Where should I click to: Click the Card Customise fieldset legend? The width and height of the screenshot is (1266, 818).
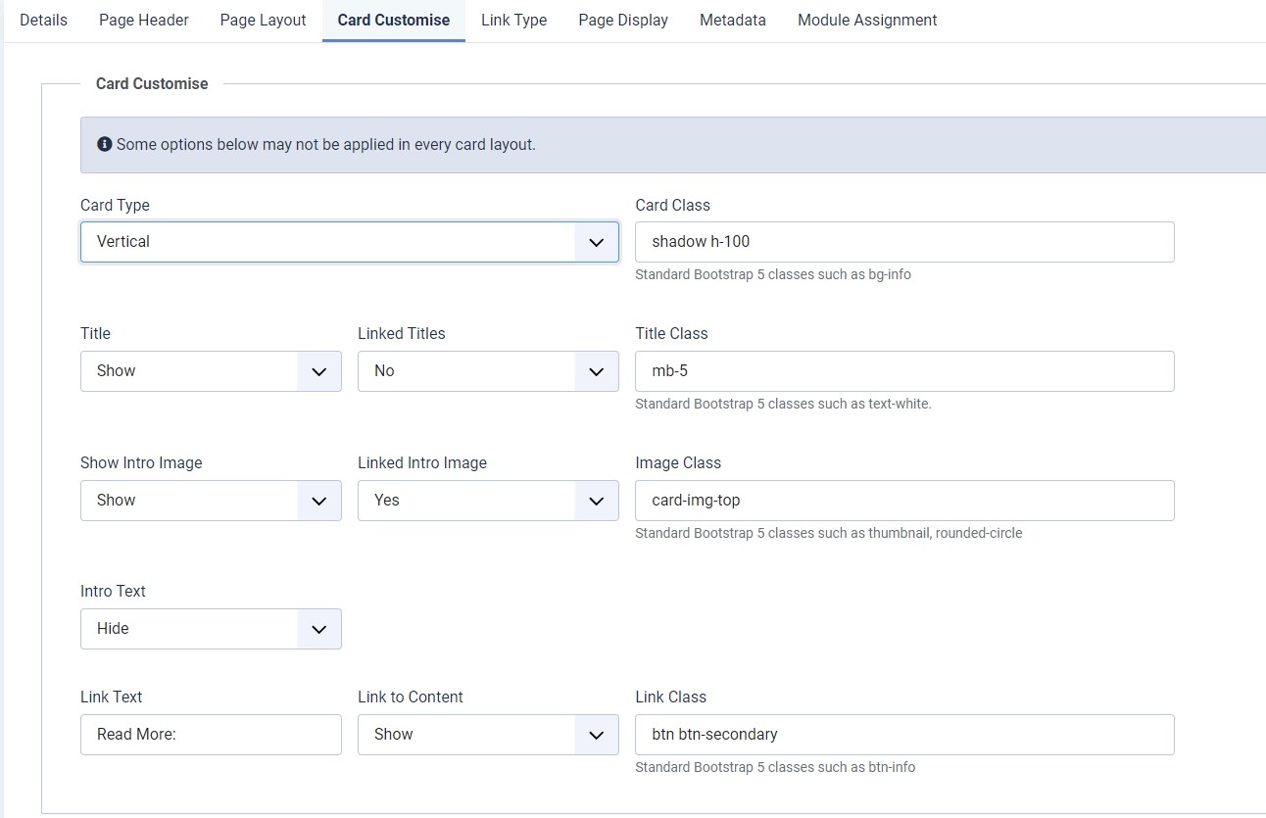(x=152, y=84)
